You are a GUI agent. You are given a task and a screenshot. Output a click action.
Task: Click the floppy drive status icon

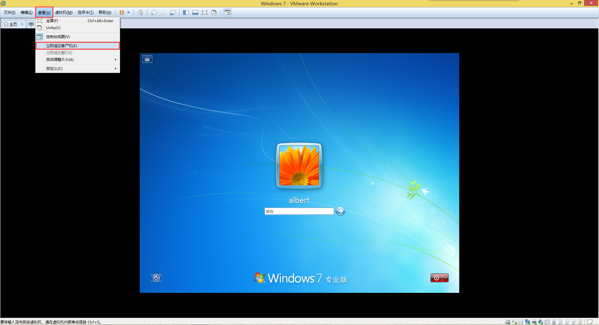pyautogui.click(x=521, y=322)
